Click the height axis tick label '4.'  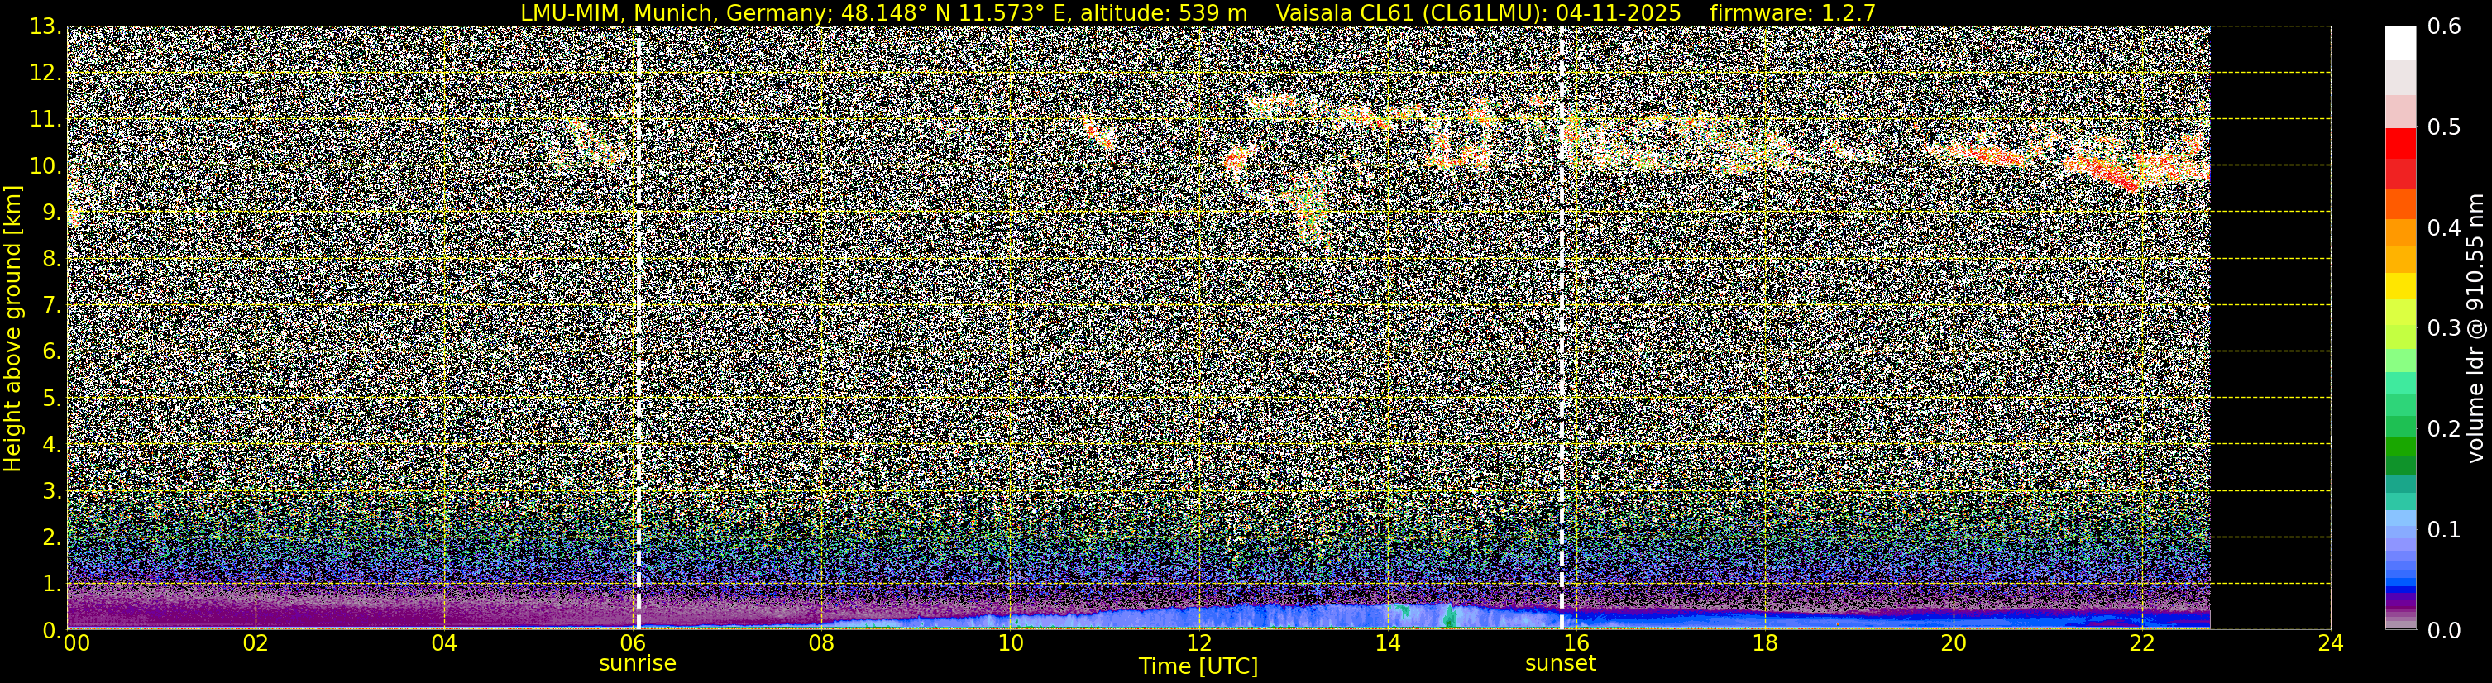coord(51,445)
